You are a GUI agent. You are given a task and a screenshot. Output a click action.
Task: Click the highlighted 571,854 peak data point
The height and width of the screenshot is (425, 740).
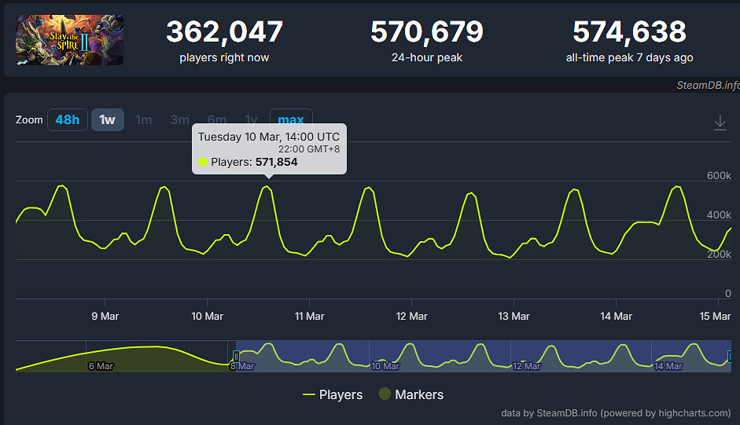pos(268,186)
